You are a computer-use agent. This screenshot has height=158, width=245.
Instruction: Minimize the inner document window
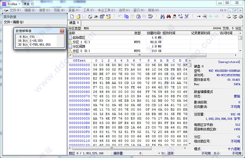pos(230,11)
